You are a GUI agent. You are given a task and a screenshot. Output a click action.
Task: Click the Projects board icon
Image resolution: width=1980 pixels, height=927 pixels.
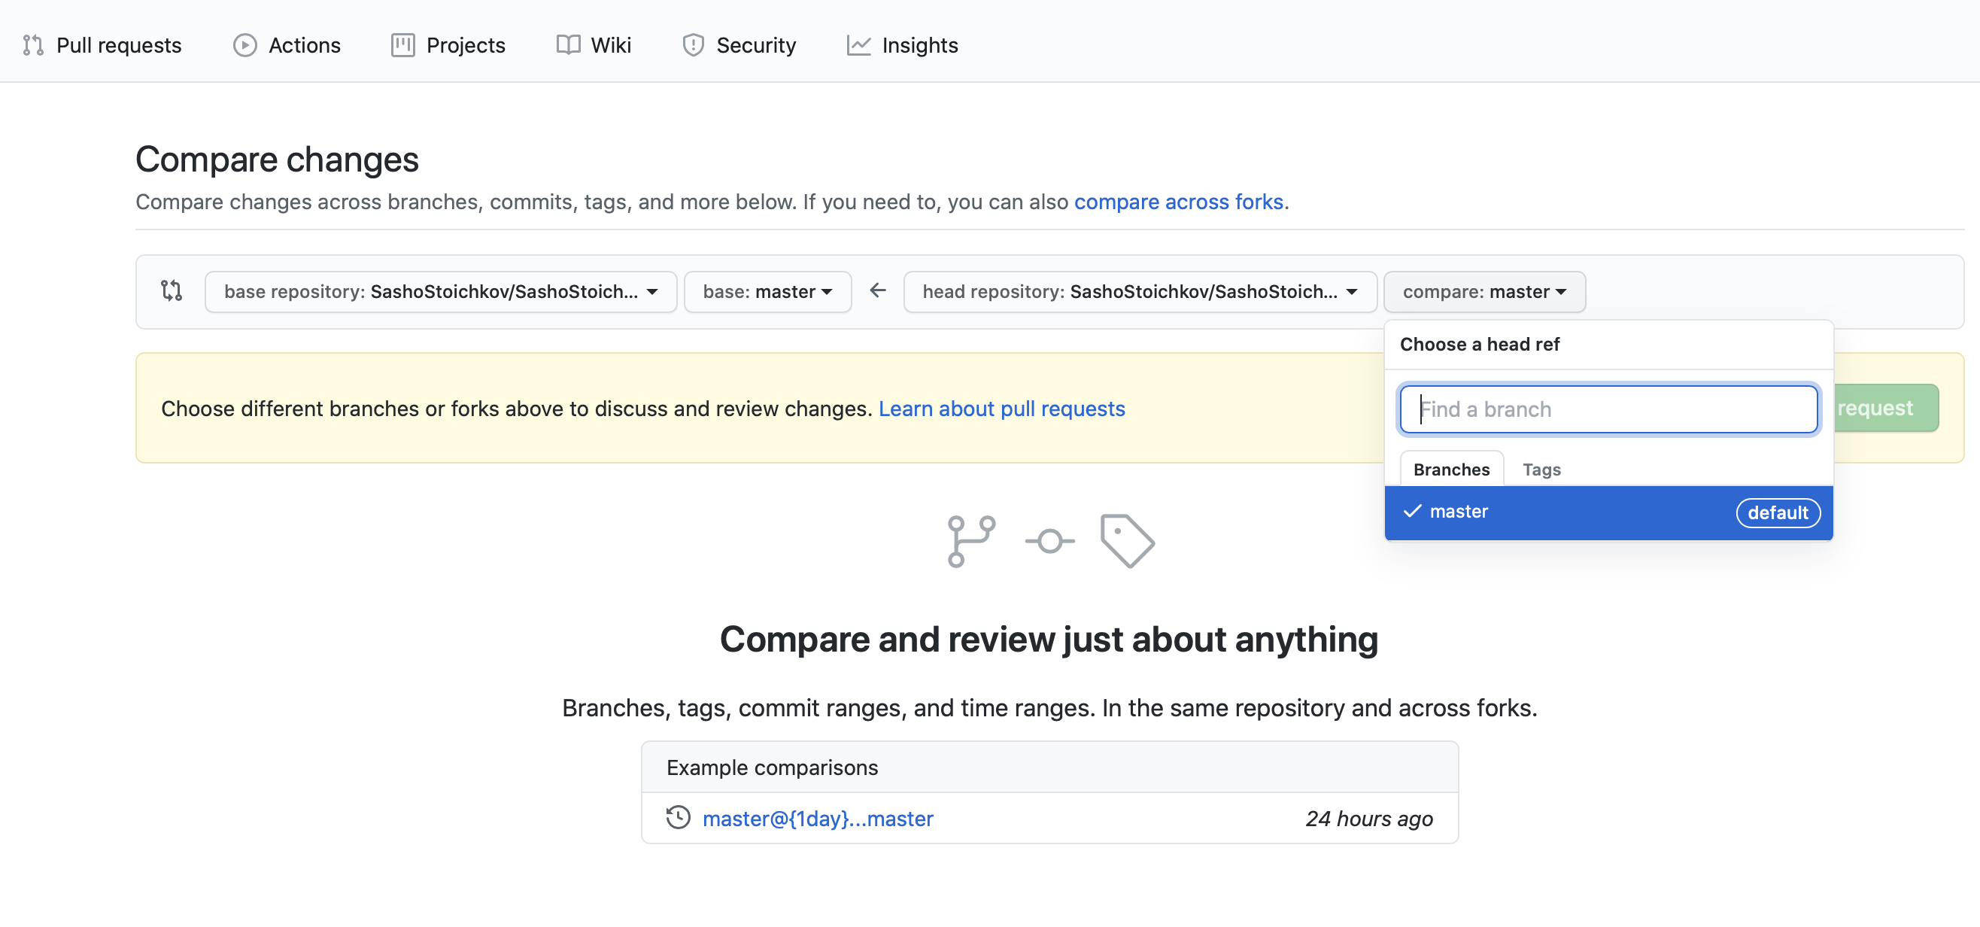402,45
